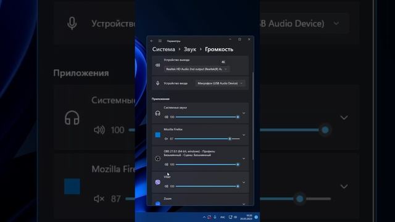Mute the system sounds volume
The height and width of the screenshot is (222, 395).
[166, 117]
